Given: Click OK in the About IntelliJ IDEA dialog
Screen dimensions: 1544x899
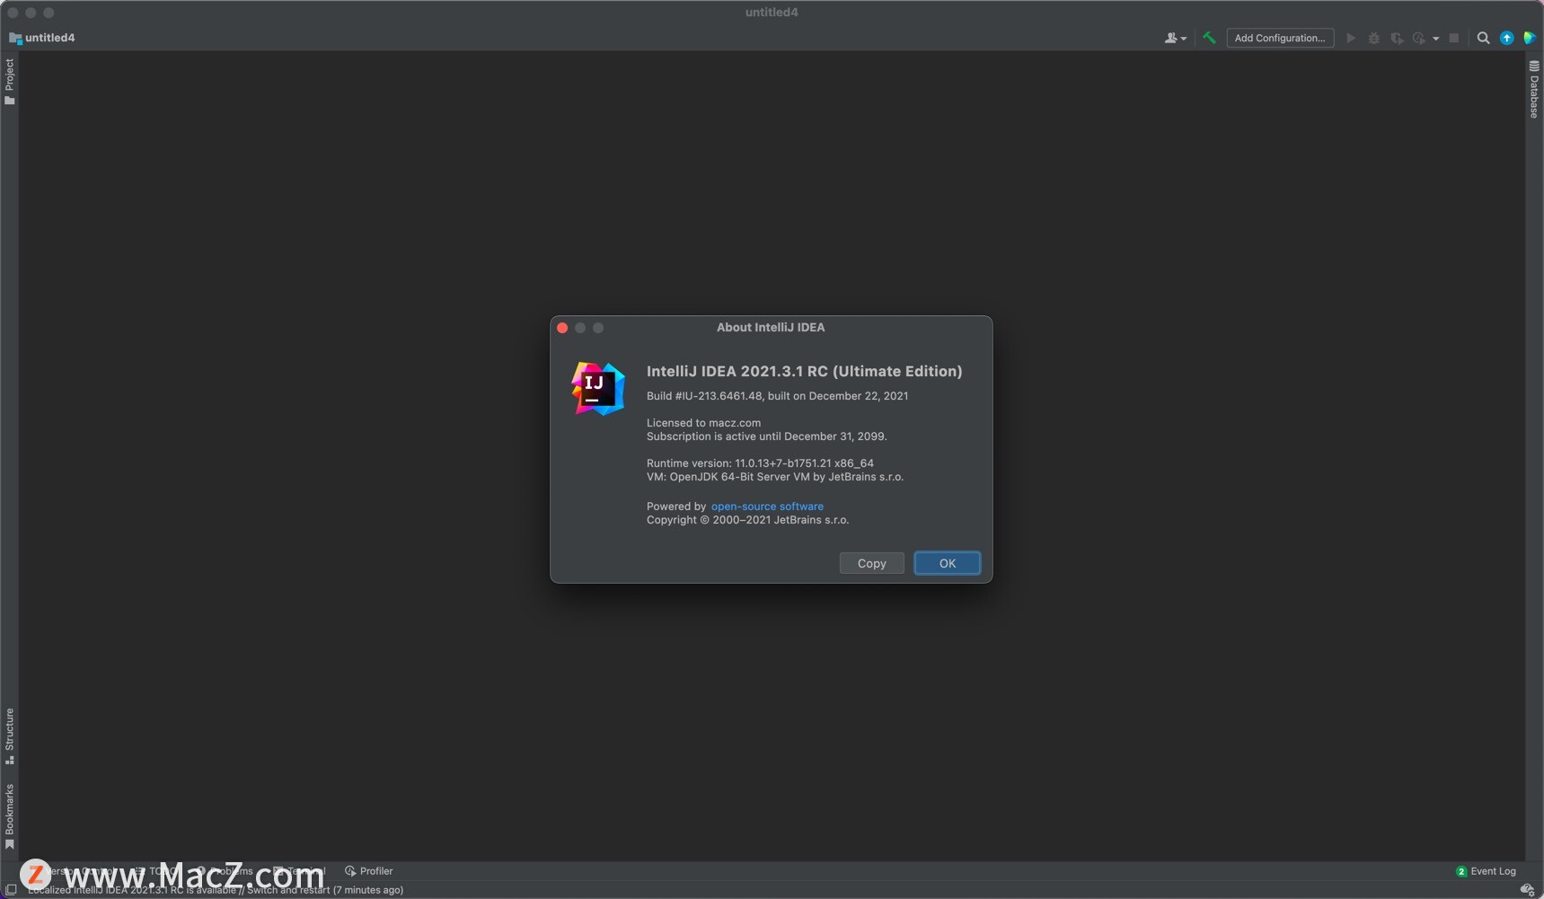Looking at the screenshot, I should (x=947, y=563).
